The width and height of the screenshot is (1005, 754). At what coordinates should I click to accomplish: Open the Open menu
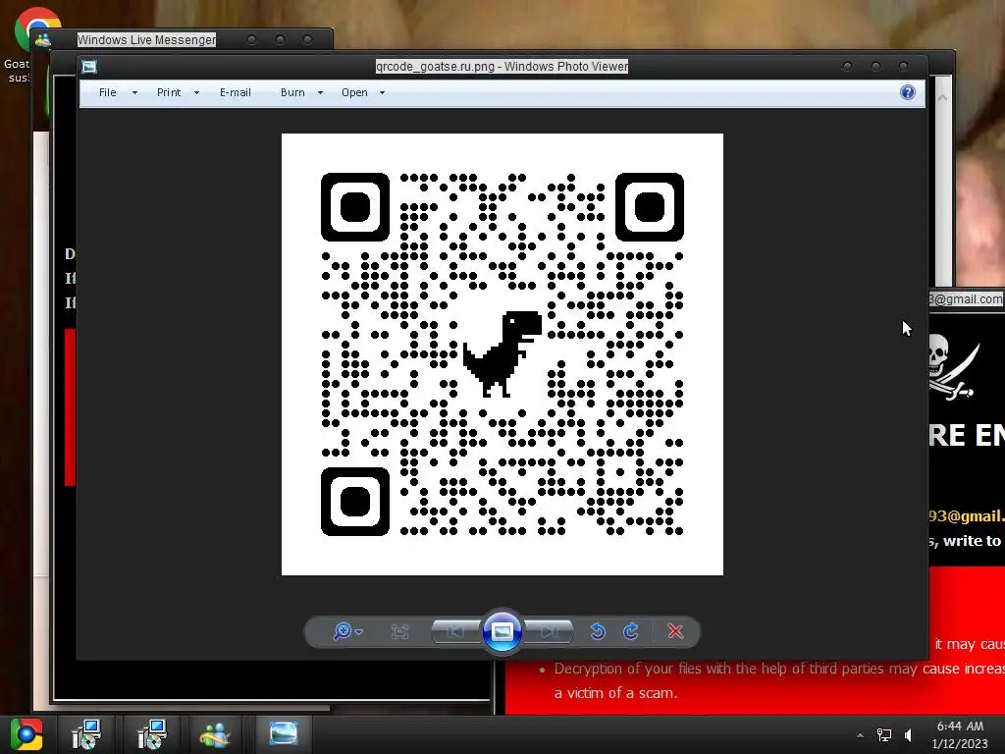[354, 92]
